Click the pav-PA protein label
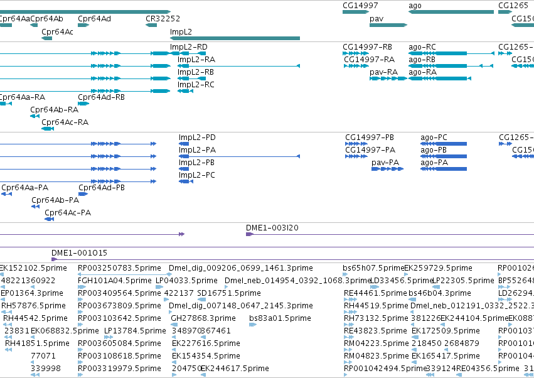 coord(385,163)
